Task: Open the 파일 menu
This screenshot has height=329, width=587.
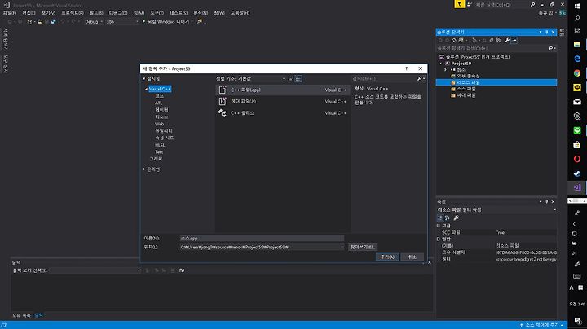Action: tap(10, 13)
